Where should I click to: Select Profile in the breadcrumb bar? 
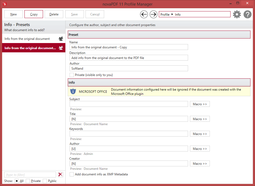[165, 15]
